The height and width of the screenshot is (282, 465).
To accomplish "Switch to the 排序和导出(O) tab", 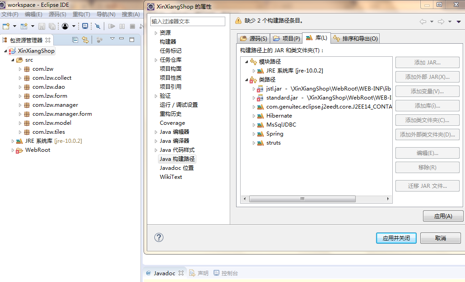I will pyautogui.click(x=355, y=38).
